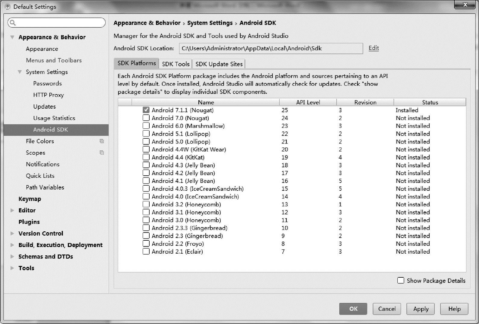Viewport: 479px width, 324px height.
Task: Sort table by the Status column header
Action: [x=430, y=102]
